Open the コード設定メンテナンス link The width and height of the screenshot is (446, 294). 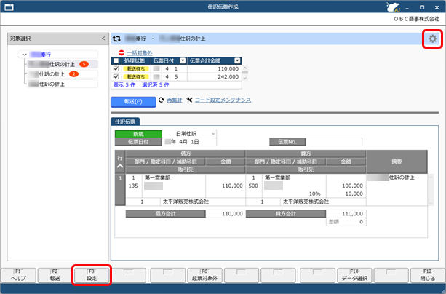pyautogui.click(x=223, y=100)
